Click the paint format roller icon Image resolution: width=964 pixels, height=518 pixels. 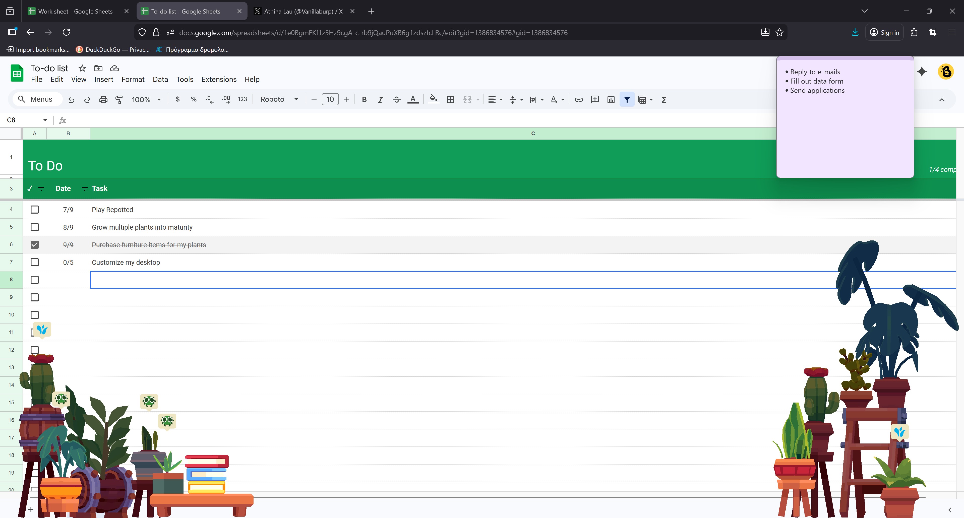click(x=119, y=99)
